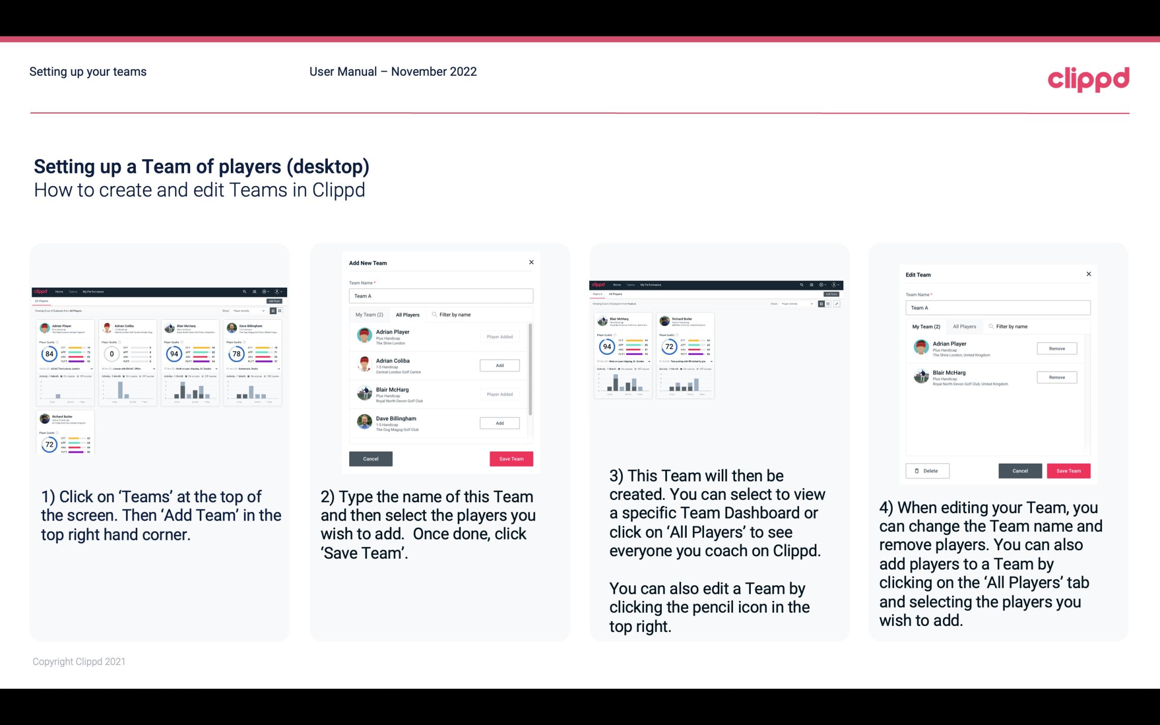Click Add button next to Dave Billingham
Image resolution: width=1160 pixels, height=725 pixels.
[500, 424]
